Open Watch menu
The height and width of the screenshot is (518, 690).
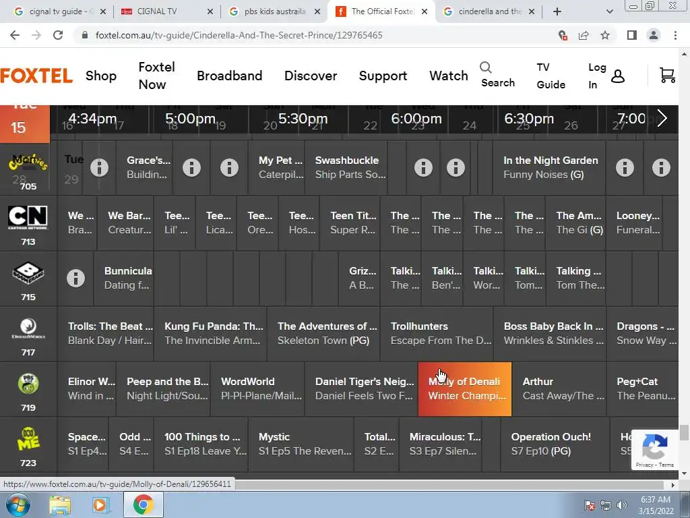(448, 76)
